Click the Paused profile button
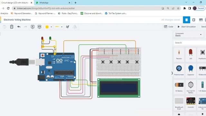 click(x=199, y=8)
